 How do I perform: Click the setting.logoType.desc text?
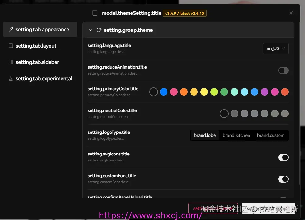coord(106,138)
